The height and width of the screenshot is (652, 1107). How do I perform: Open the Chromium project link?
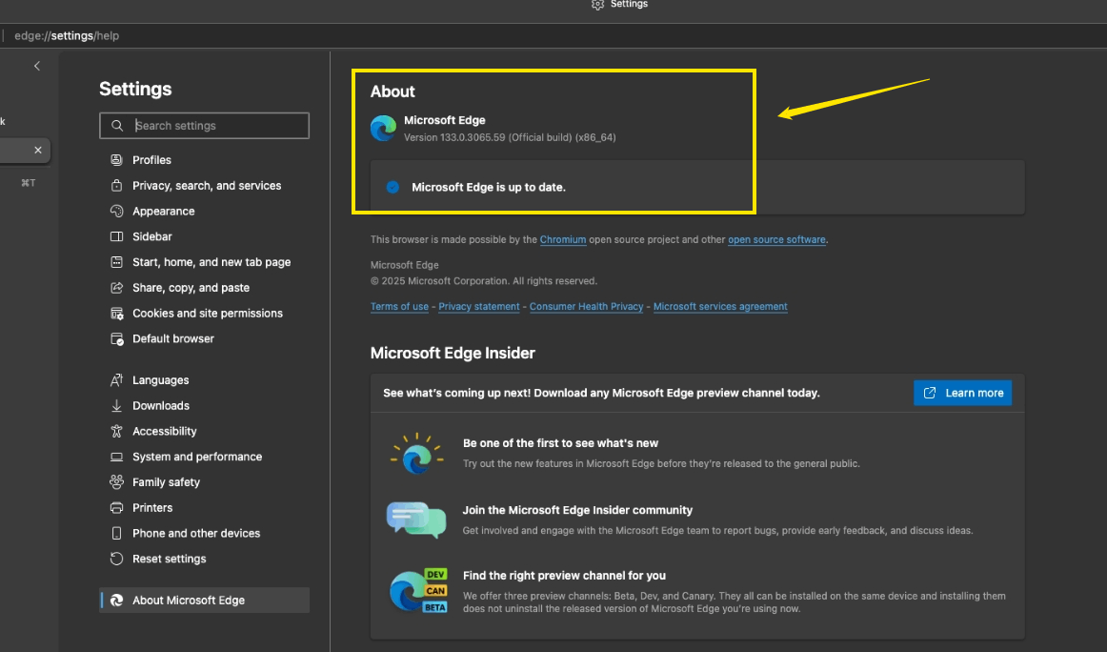(563, 239)
